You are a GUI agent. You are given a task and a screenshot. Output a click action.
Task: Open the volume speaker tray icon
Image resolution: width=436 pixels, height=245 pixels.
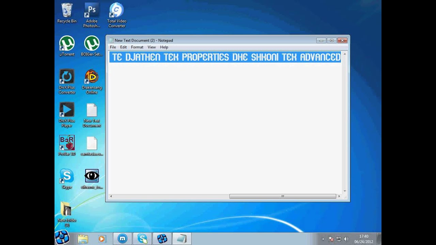coord(346,239)
